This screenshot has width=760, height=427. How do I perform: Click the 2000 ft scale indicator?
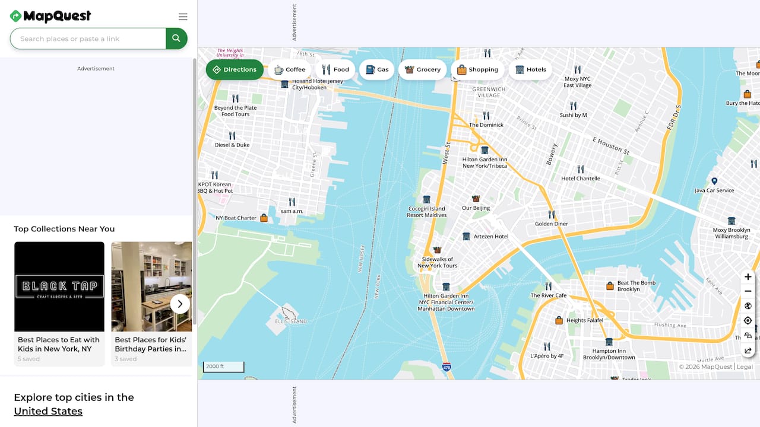[223, 366]
